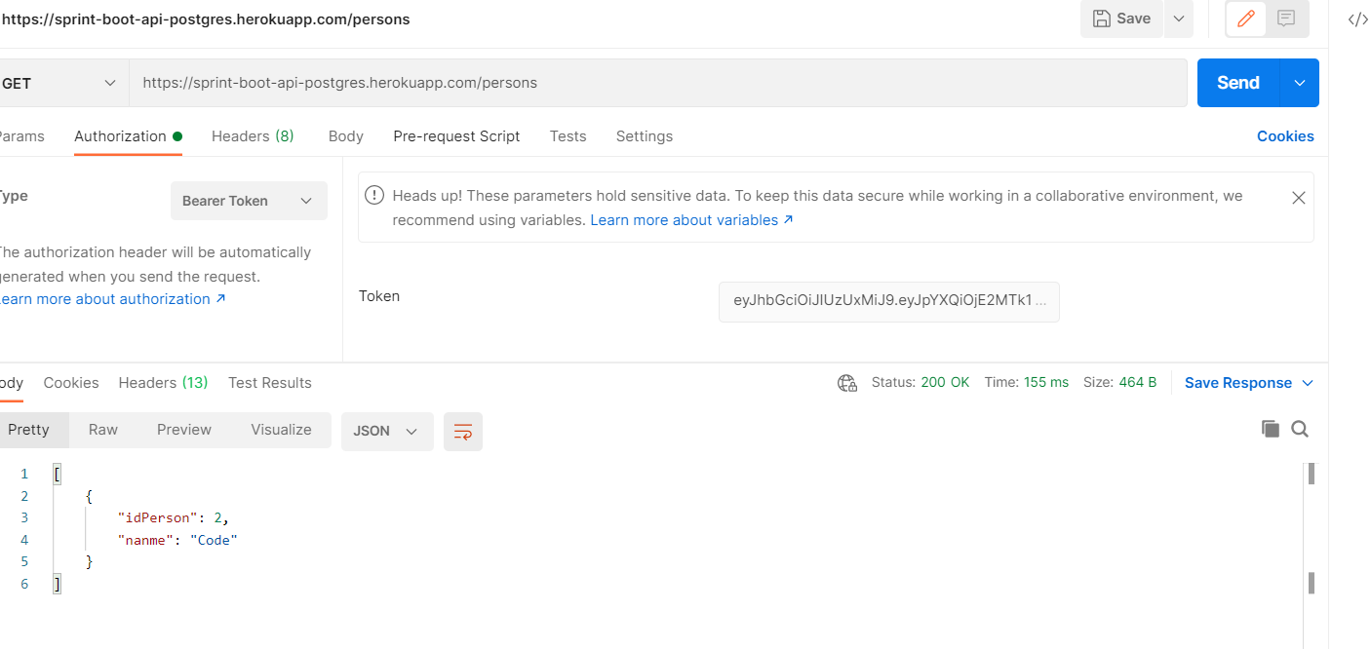Open the code snippet icon
Screen dimensions: 1371x649
click(x=1357, y=19)
